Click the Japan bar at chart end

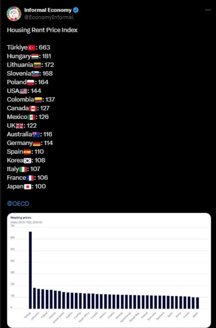[197, 303]
